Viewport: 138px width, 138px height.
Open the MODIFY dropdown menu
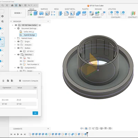click(72, 17)
